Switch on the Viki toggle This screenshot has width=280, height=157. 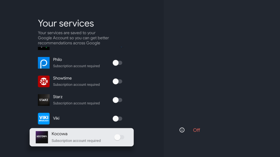[117, 118]
